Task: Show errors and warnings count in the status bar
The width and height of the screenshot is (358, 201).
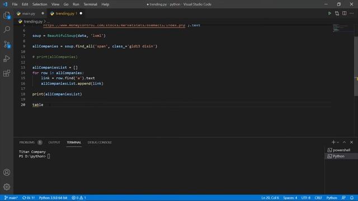Action: 79,198
